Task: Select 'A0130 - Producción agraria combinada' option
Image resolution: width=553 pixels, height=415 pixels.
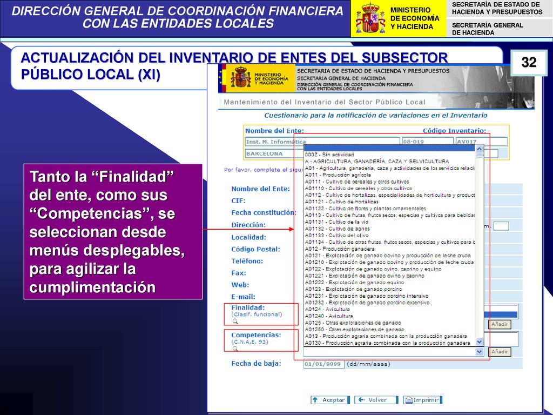Action: coord(390,343)
